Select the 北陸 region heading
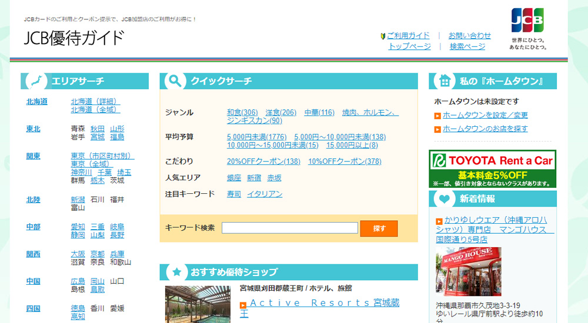The width and height of the screenshot is (588, 323). (33, 200)
